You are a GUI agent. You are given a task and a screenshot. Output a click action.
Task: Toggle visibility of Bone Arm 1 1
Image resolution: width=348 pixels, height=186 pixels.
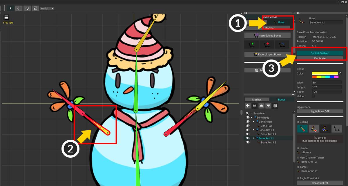pyautogui.click(x=248, y=138)
